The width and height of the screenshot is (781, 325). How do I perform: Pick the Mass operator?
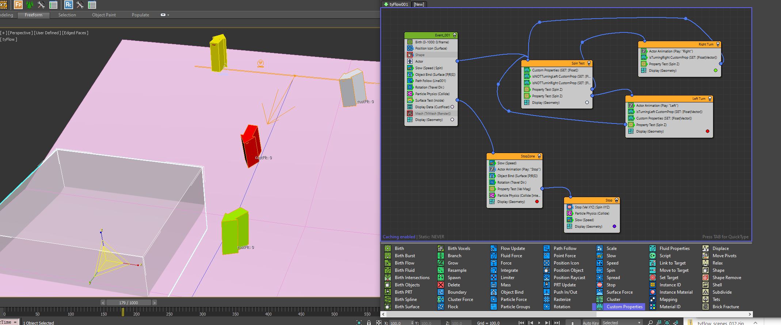point(506,285)
